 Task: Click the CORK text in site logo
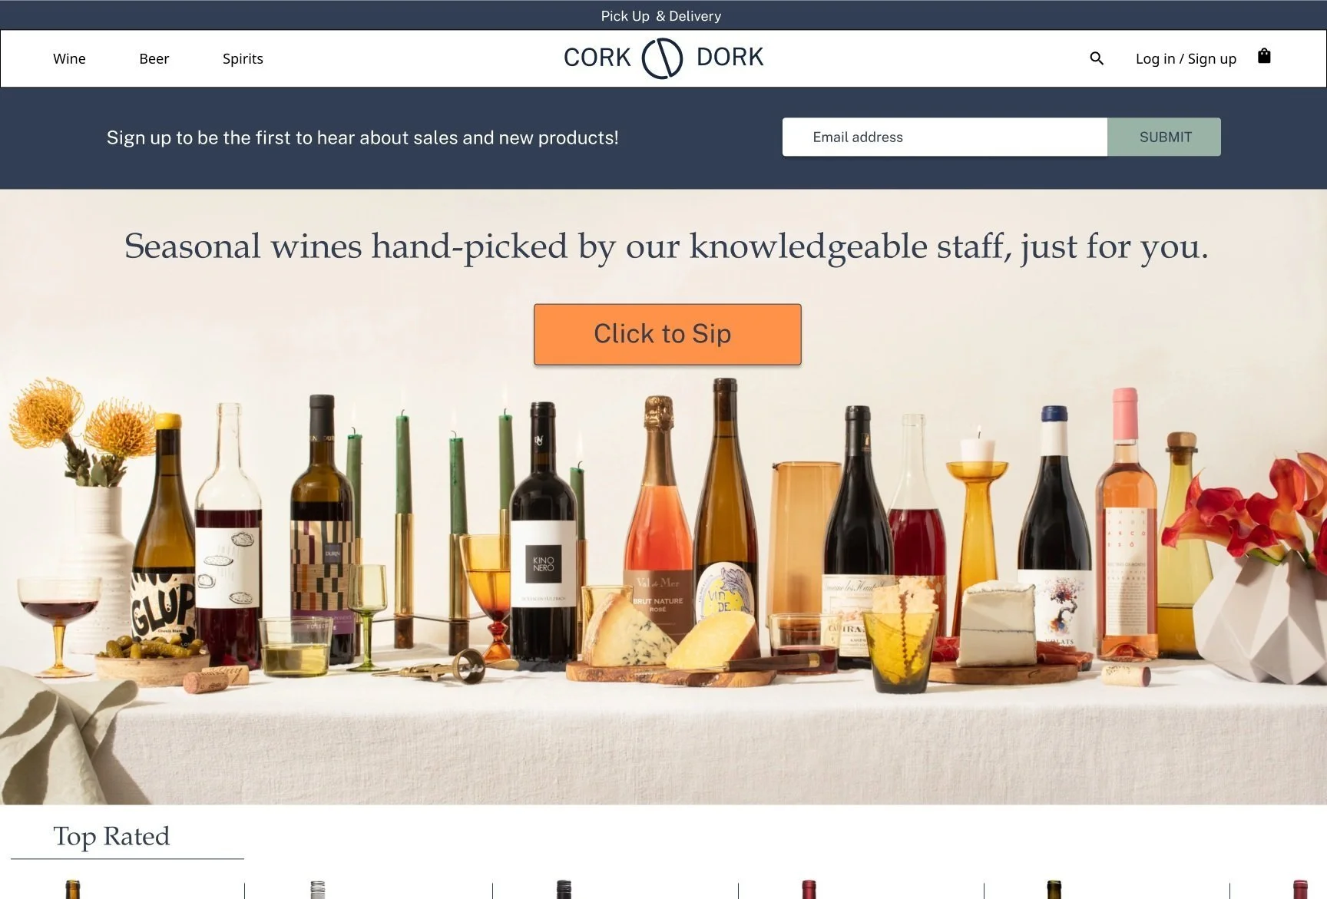click(x=597, y=58)
